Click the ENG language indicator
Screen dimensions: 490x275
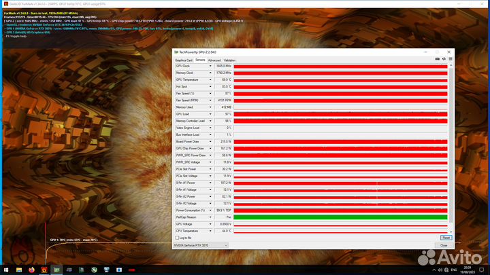454,270
